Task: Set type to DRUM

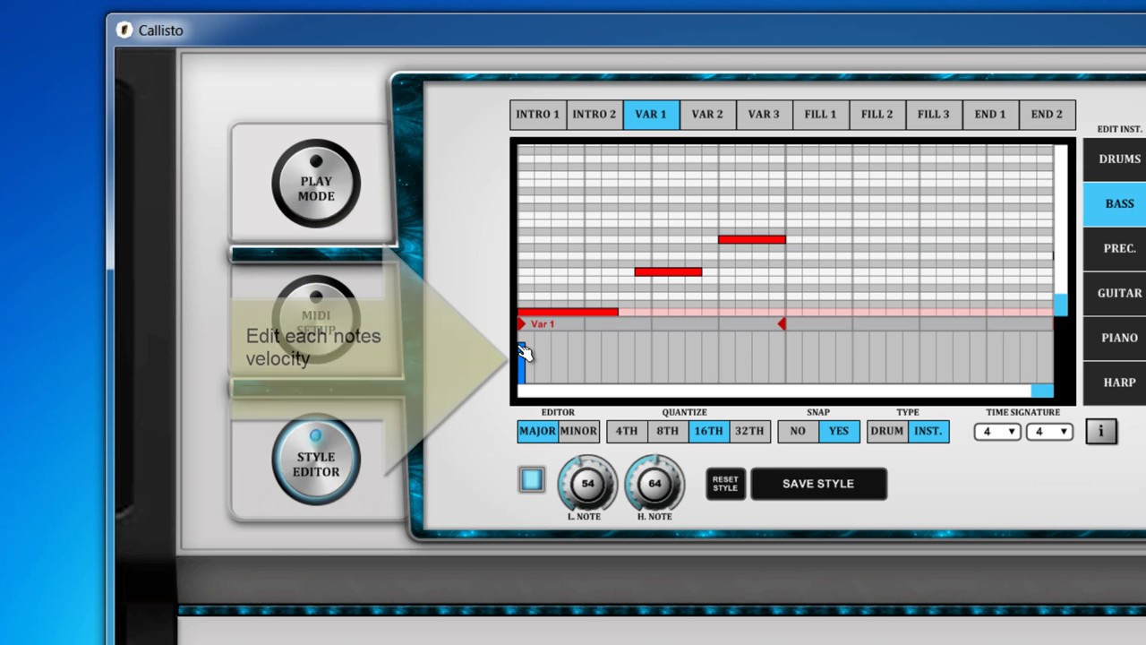Action: coord(887,431)
